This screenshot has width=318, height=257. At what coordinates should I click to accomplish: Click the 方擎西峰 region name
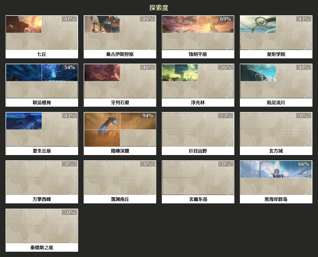(x=42, y=199)
